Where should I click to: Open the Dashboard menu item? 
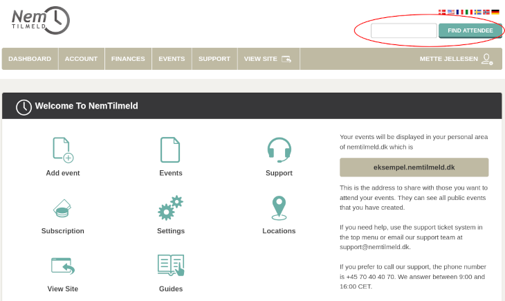pyautogui.click(x=30, y=59)
